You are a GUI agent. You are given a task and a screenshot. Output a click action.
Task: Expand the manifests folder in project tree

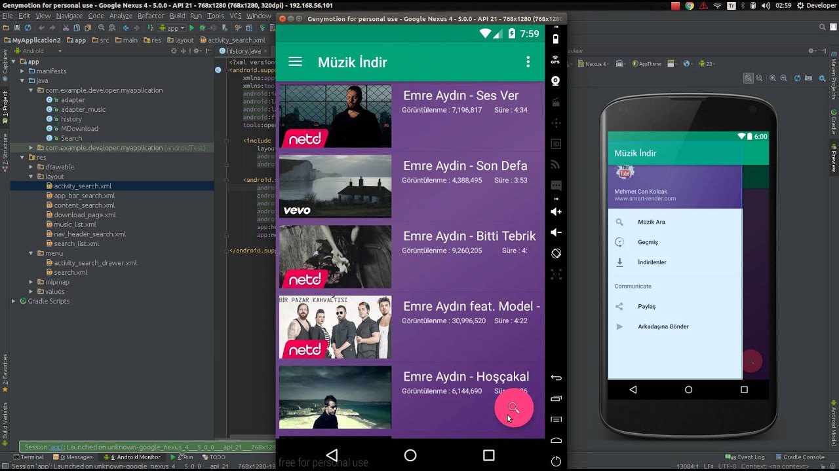(x=22, y=71)
